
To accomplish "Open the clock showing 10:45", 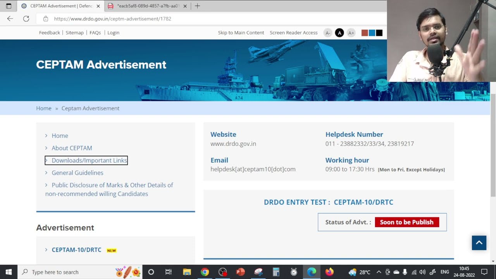I will [x=464, y=272].
